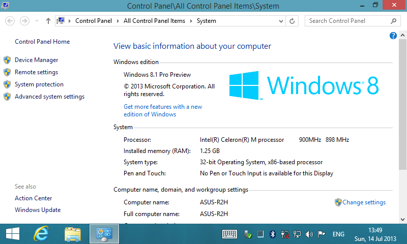
Task: Click the scrollbar down arrow
Action: (x=402, y=220)
